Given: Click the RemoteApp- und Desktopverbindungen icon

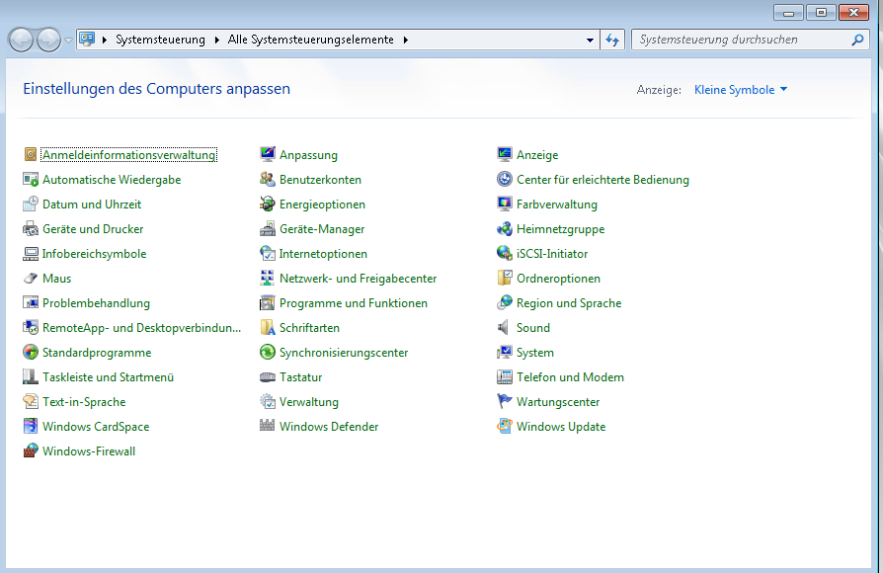Looking at the screenshot, I should [31, 328].
